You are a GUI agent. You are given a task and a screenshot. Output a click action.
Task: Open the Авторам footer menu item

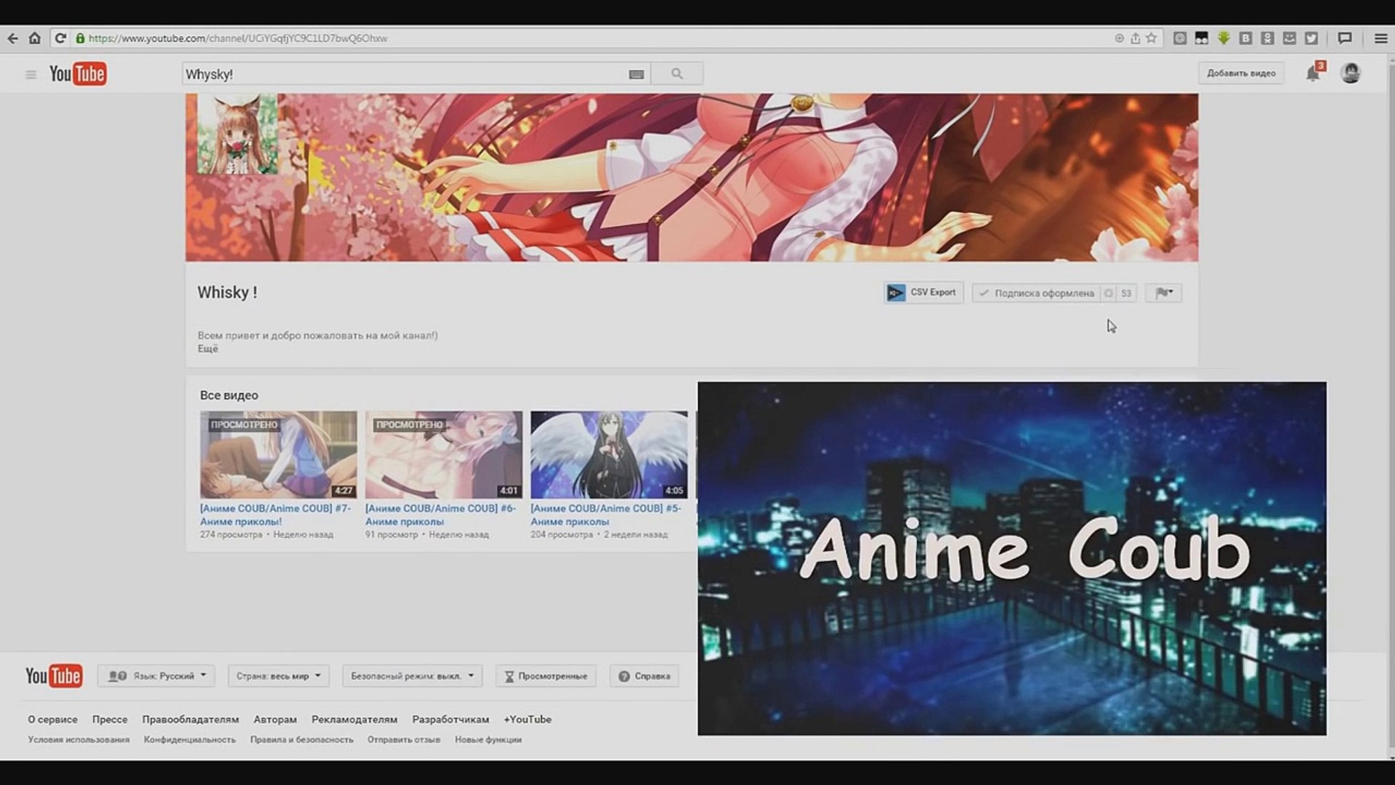(x=275, y=719)
